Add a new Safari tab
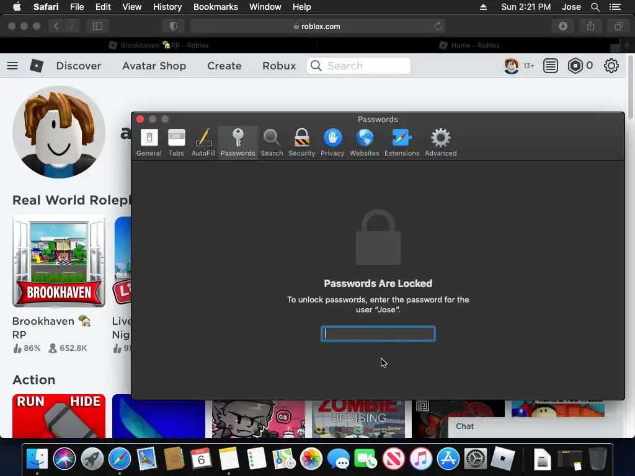The height and width of the screenshot is (476, 635). click(x=628, y=45)
